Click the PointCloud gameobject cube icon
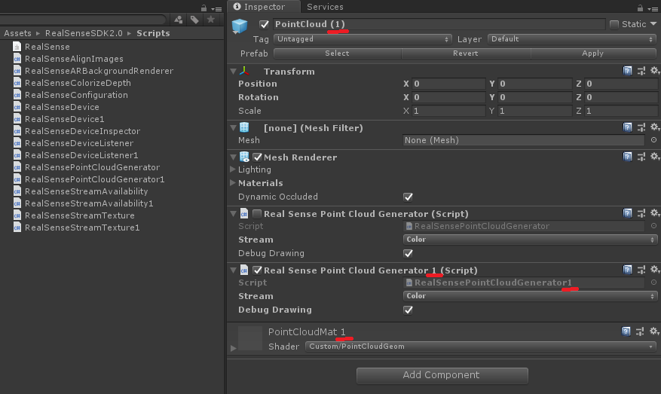Screen dimensions: 661x394 (240, 26)
